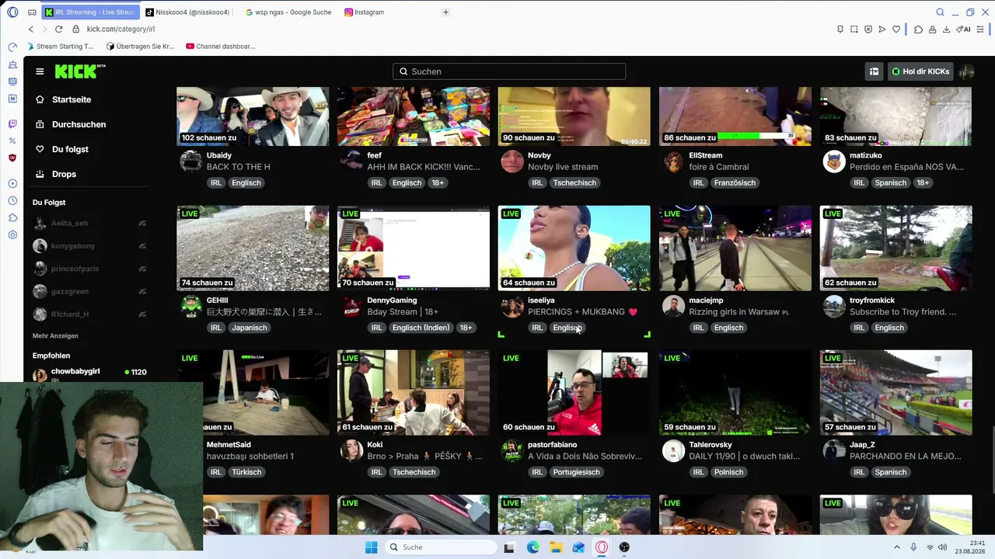Open the Channel dashboard bookmark
The image size is (995, 559).
[x=221, y=47]
